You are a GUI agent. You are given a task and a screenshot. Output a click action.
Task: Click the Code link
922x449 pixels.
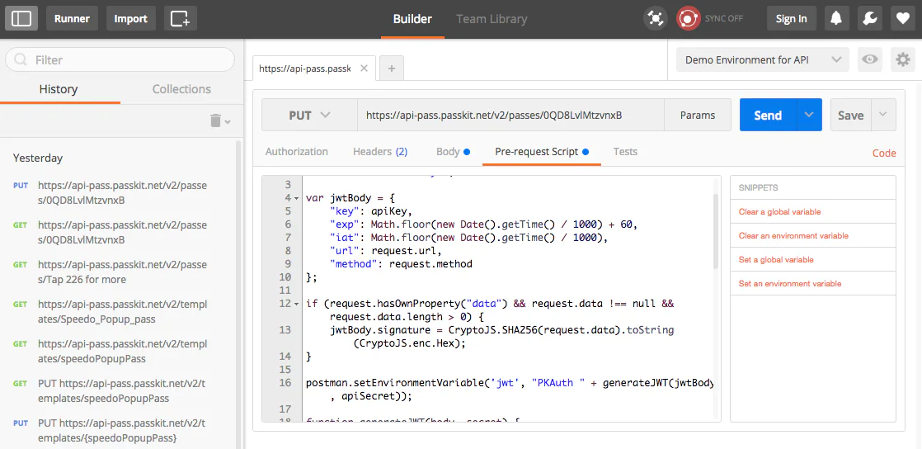884,153
